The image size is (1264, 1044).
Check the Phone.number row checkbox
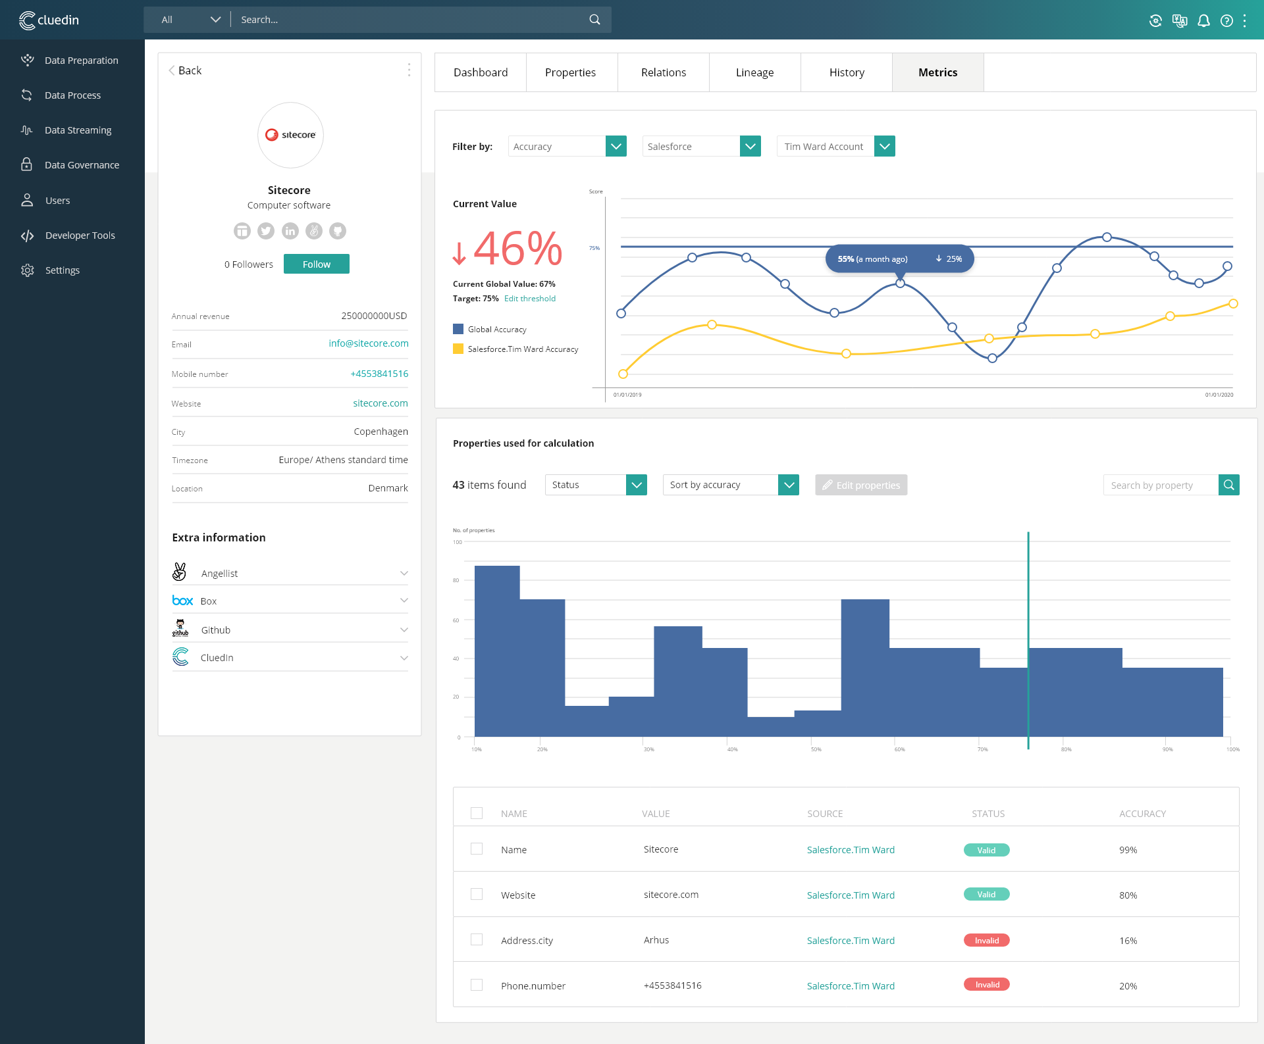click(x=477, y=985)
